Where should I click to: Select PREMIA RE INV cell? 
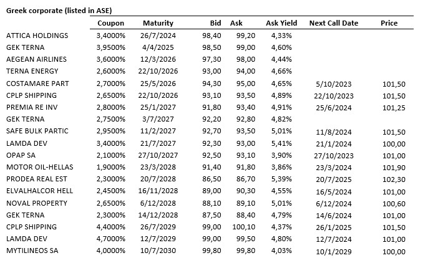pos(32,107)
